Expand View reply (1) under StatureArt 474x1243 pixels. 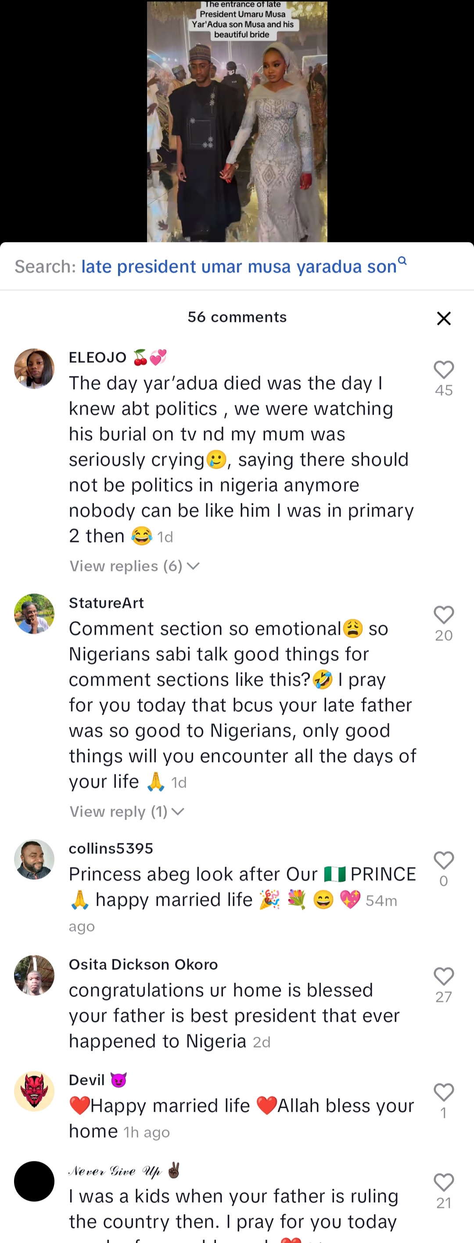click(126, 812)
